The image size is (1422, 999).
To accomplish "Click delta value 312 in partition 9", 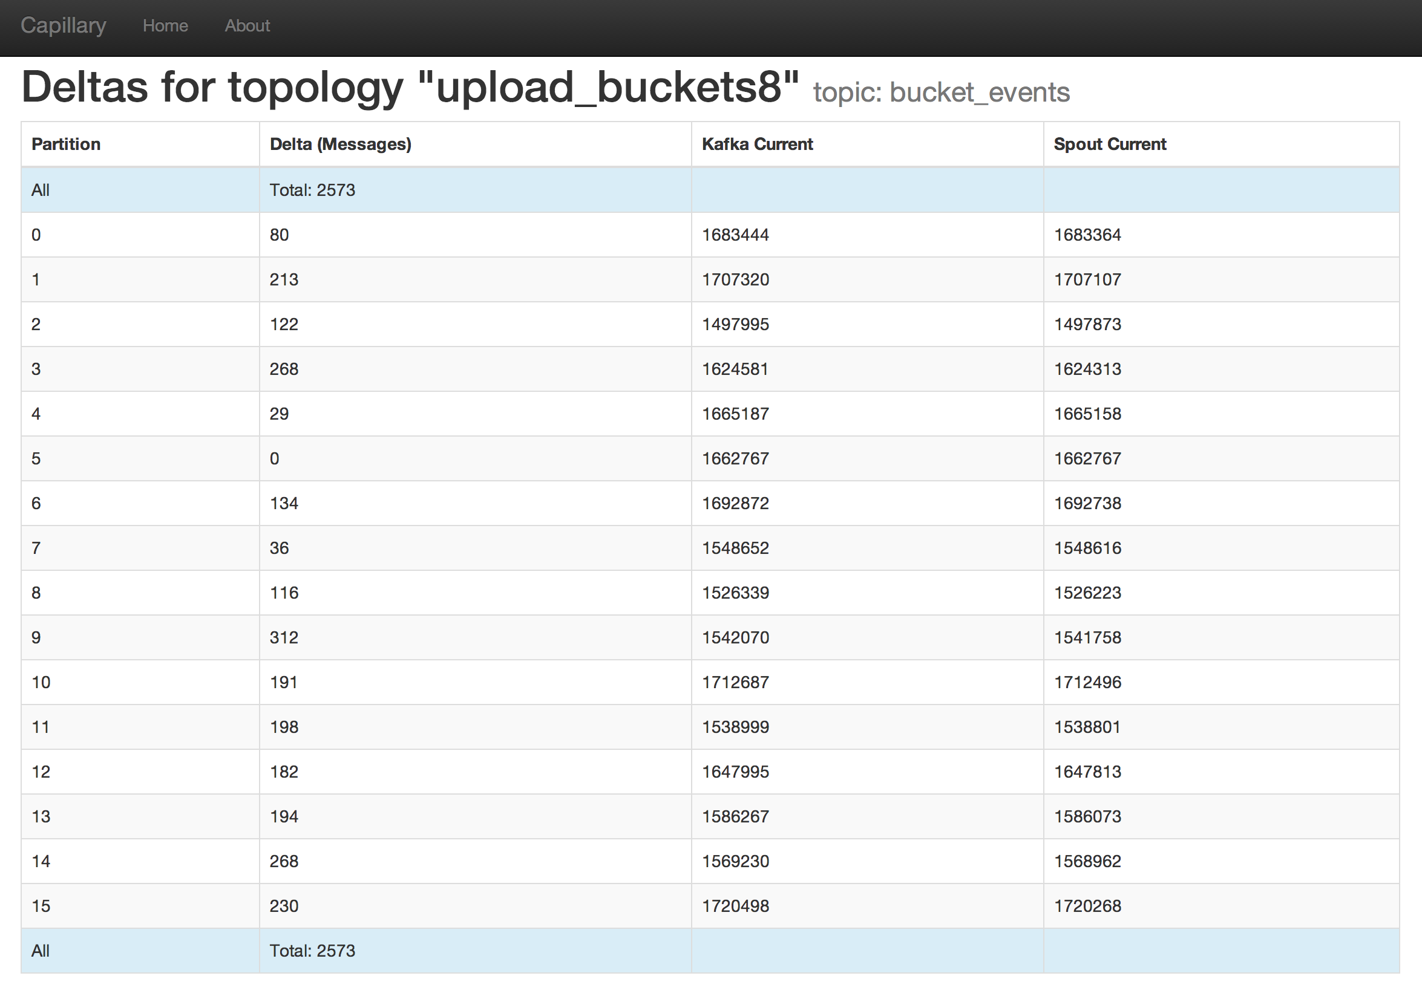I will 284,637.
